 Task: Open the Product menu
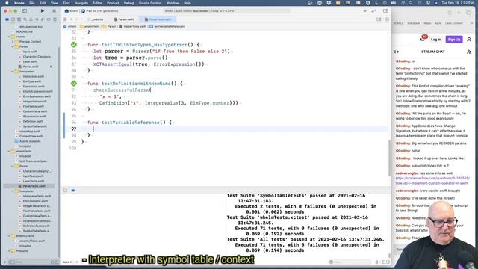click(113, 3)
